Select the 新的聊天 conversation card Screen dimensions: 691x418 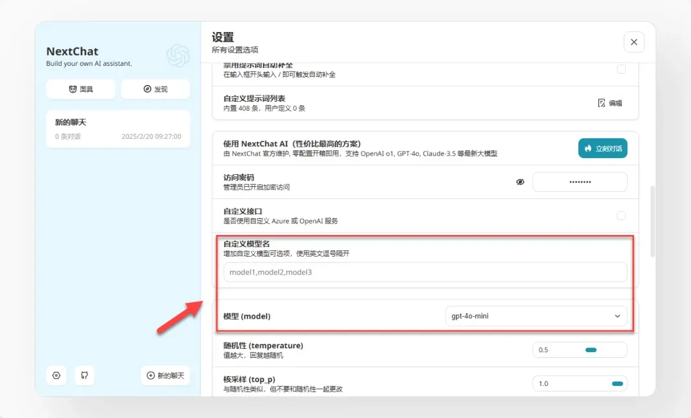[x=118, y=129]
